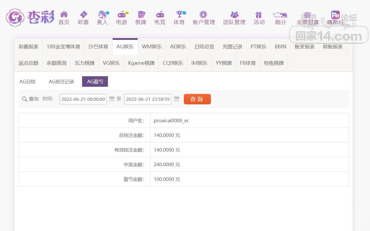
Task: Open the 彩票 lottery ticket icon
Action: 83,14
